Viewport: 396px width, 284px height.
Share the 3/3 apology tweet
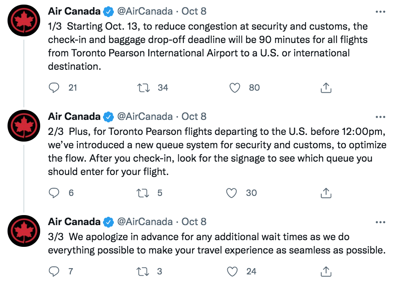326,271
